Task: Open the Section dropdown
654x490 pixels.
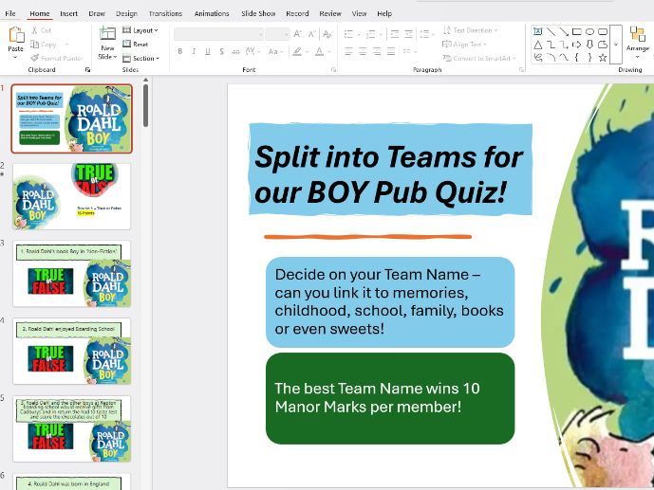Action: coord(141,58)
